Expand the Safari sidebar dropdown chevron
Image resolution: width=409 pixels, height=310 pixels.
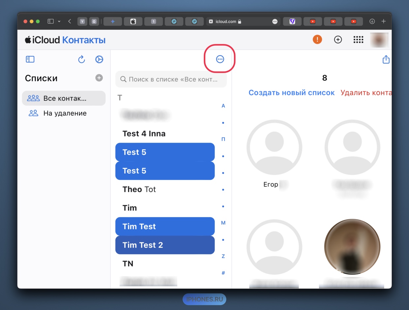pos(59,21)
